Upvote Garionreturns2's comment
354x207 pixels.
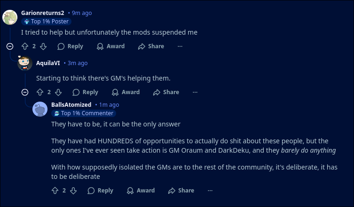tap(25, 46)
